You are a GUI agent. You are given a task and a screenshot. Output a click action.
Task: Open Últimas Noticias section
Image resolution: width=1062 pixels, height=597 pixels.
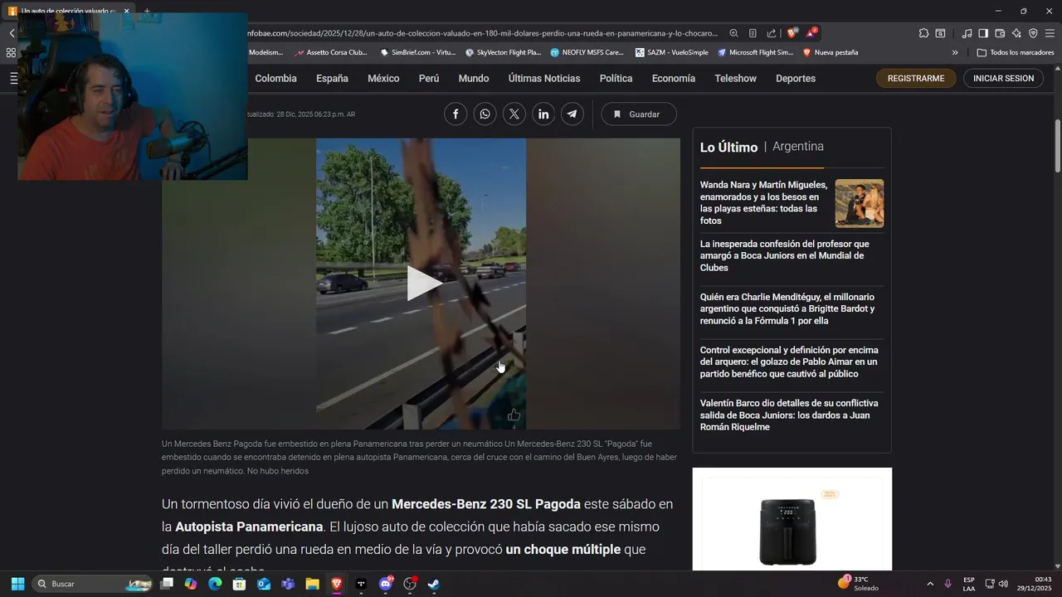pos(544,78)
